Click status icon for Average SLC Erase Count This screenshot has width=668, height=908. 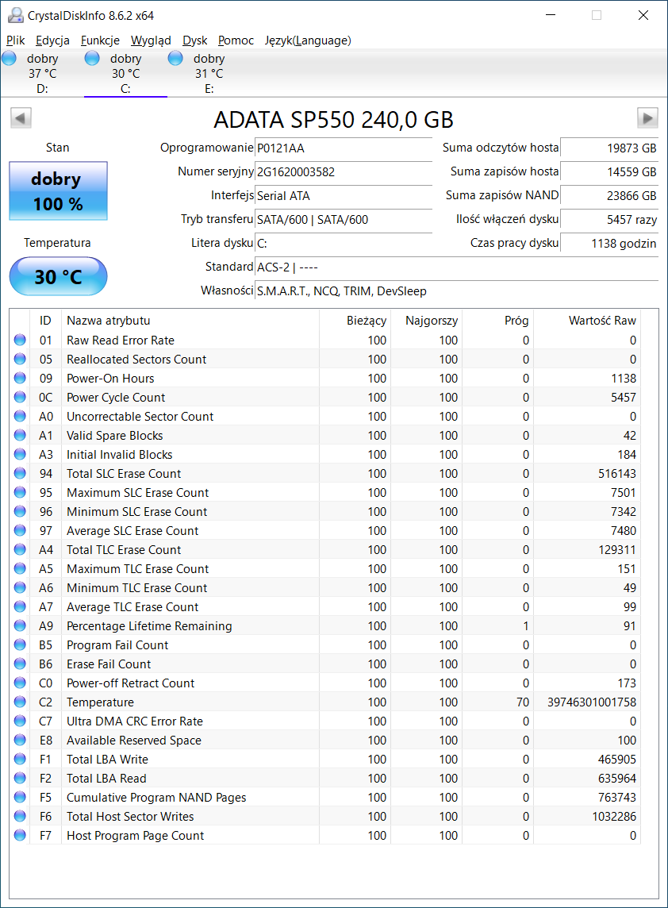20,530
